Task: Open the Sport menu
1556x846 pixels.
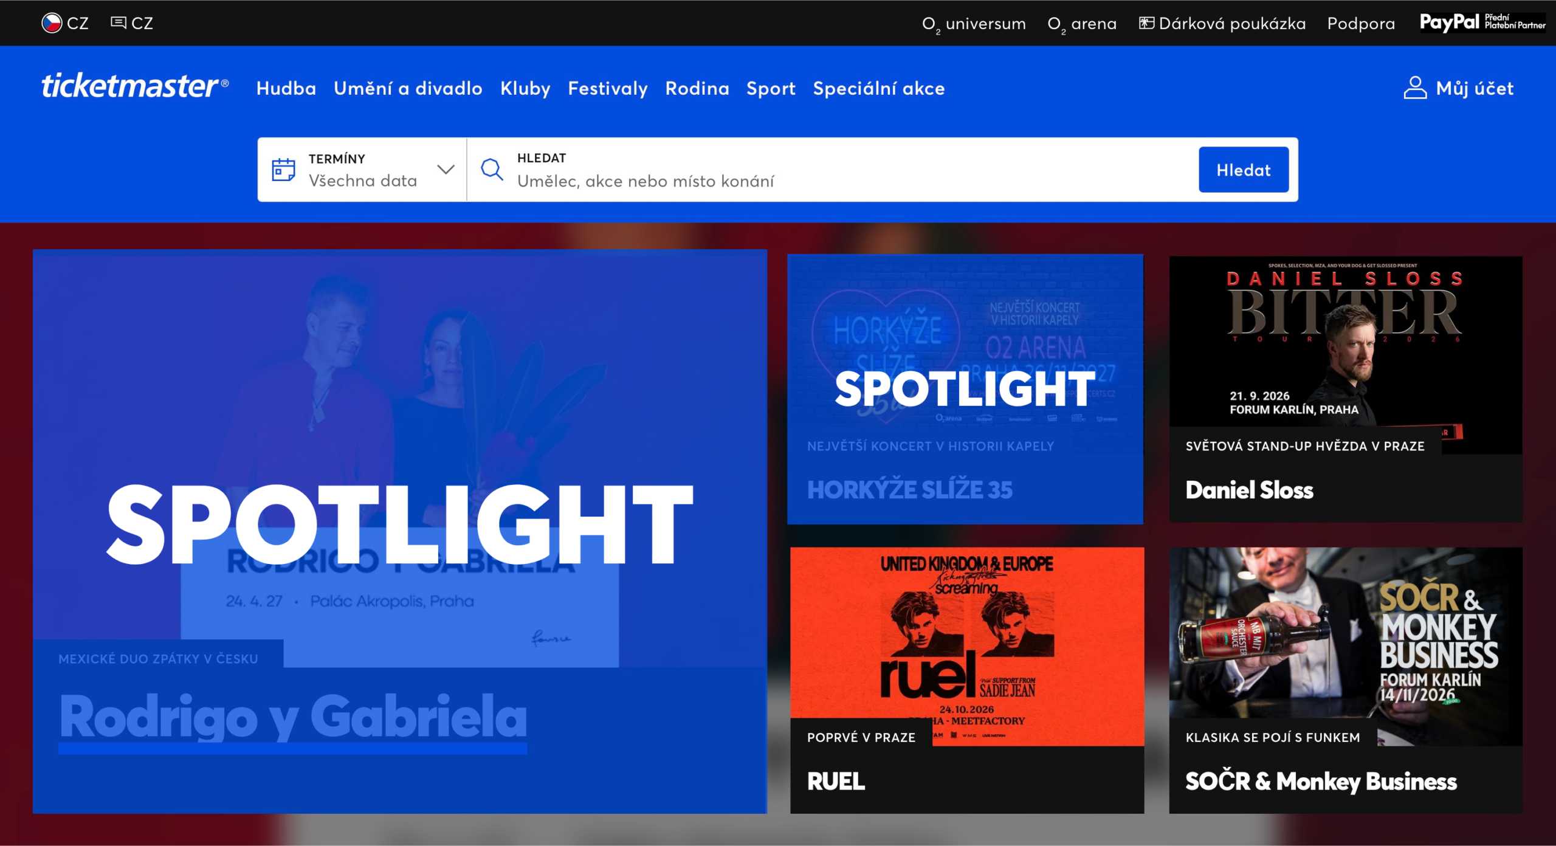Action: point(771,89)
